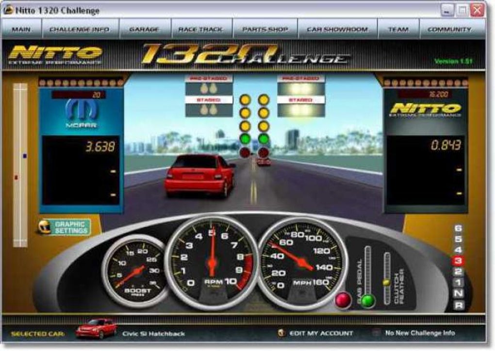Click the left lane Pre-Staged light
495x351 pixels.
(x=209, y=89)
